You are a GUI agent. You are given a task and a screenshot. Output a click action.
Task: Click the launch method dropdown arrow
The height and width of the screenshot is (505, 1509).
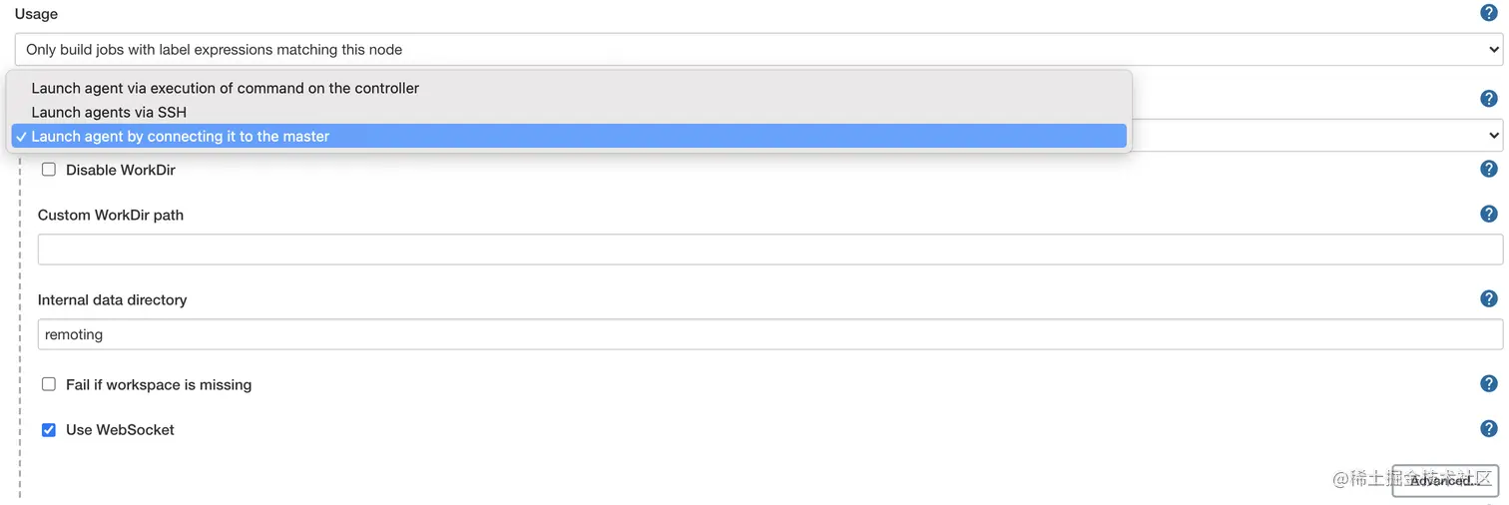pyautogui.click(x=1493, y=136)
